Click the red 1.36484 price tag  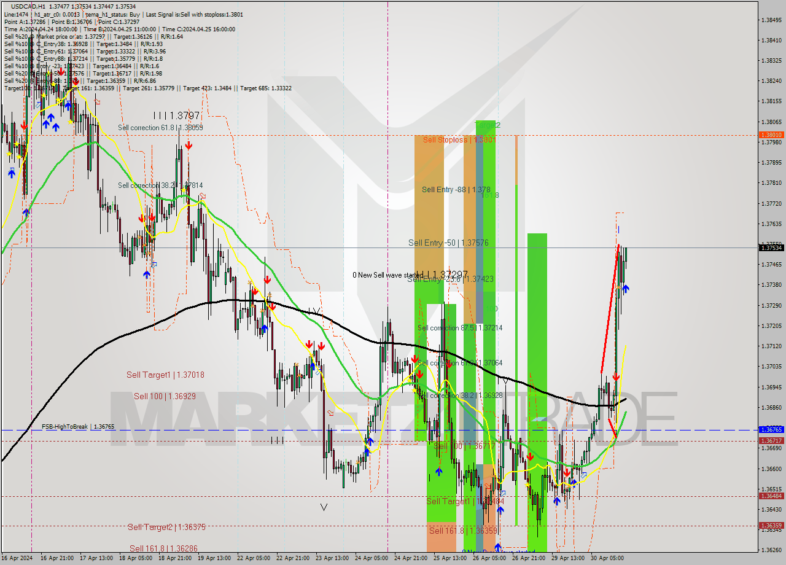pyautogui.click(x=771, y=496)
